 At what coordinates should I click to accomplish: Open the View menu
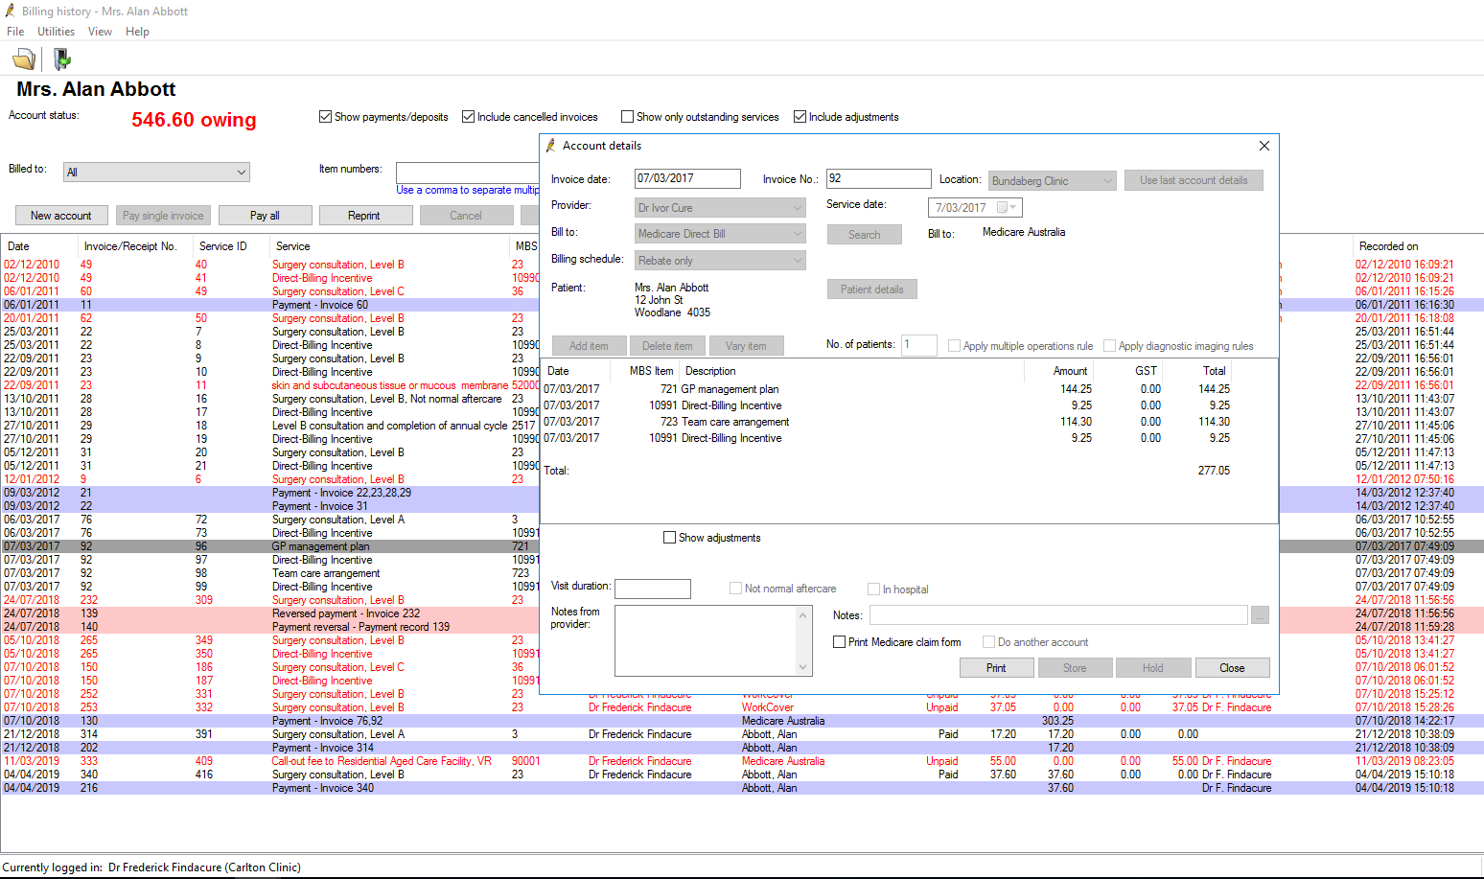[100, 31]
